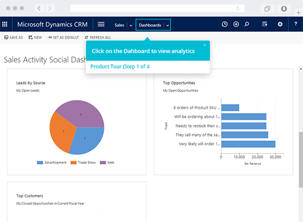
Task: Click Set As Default command
Action: pyautogui.click(x=63, y=37)
